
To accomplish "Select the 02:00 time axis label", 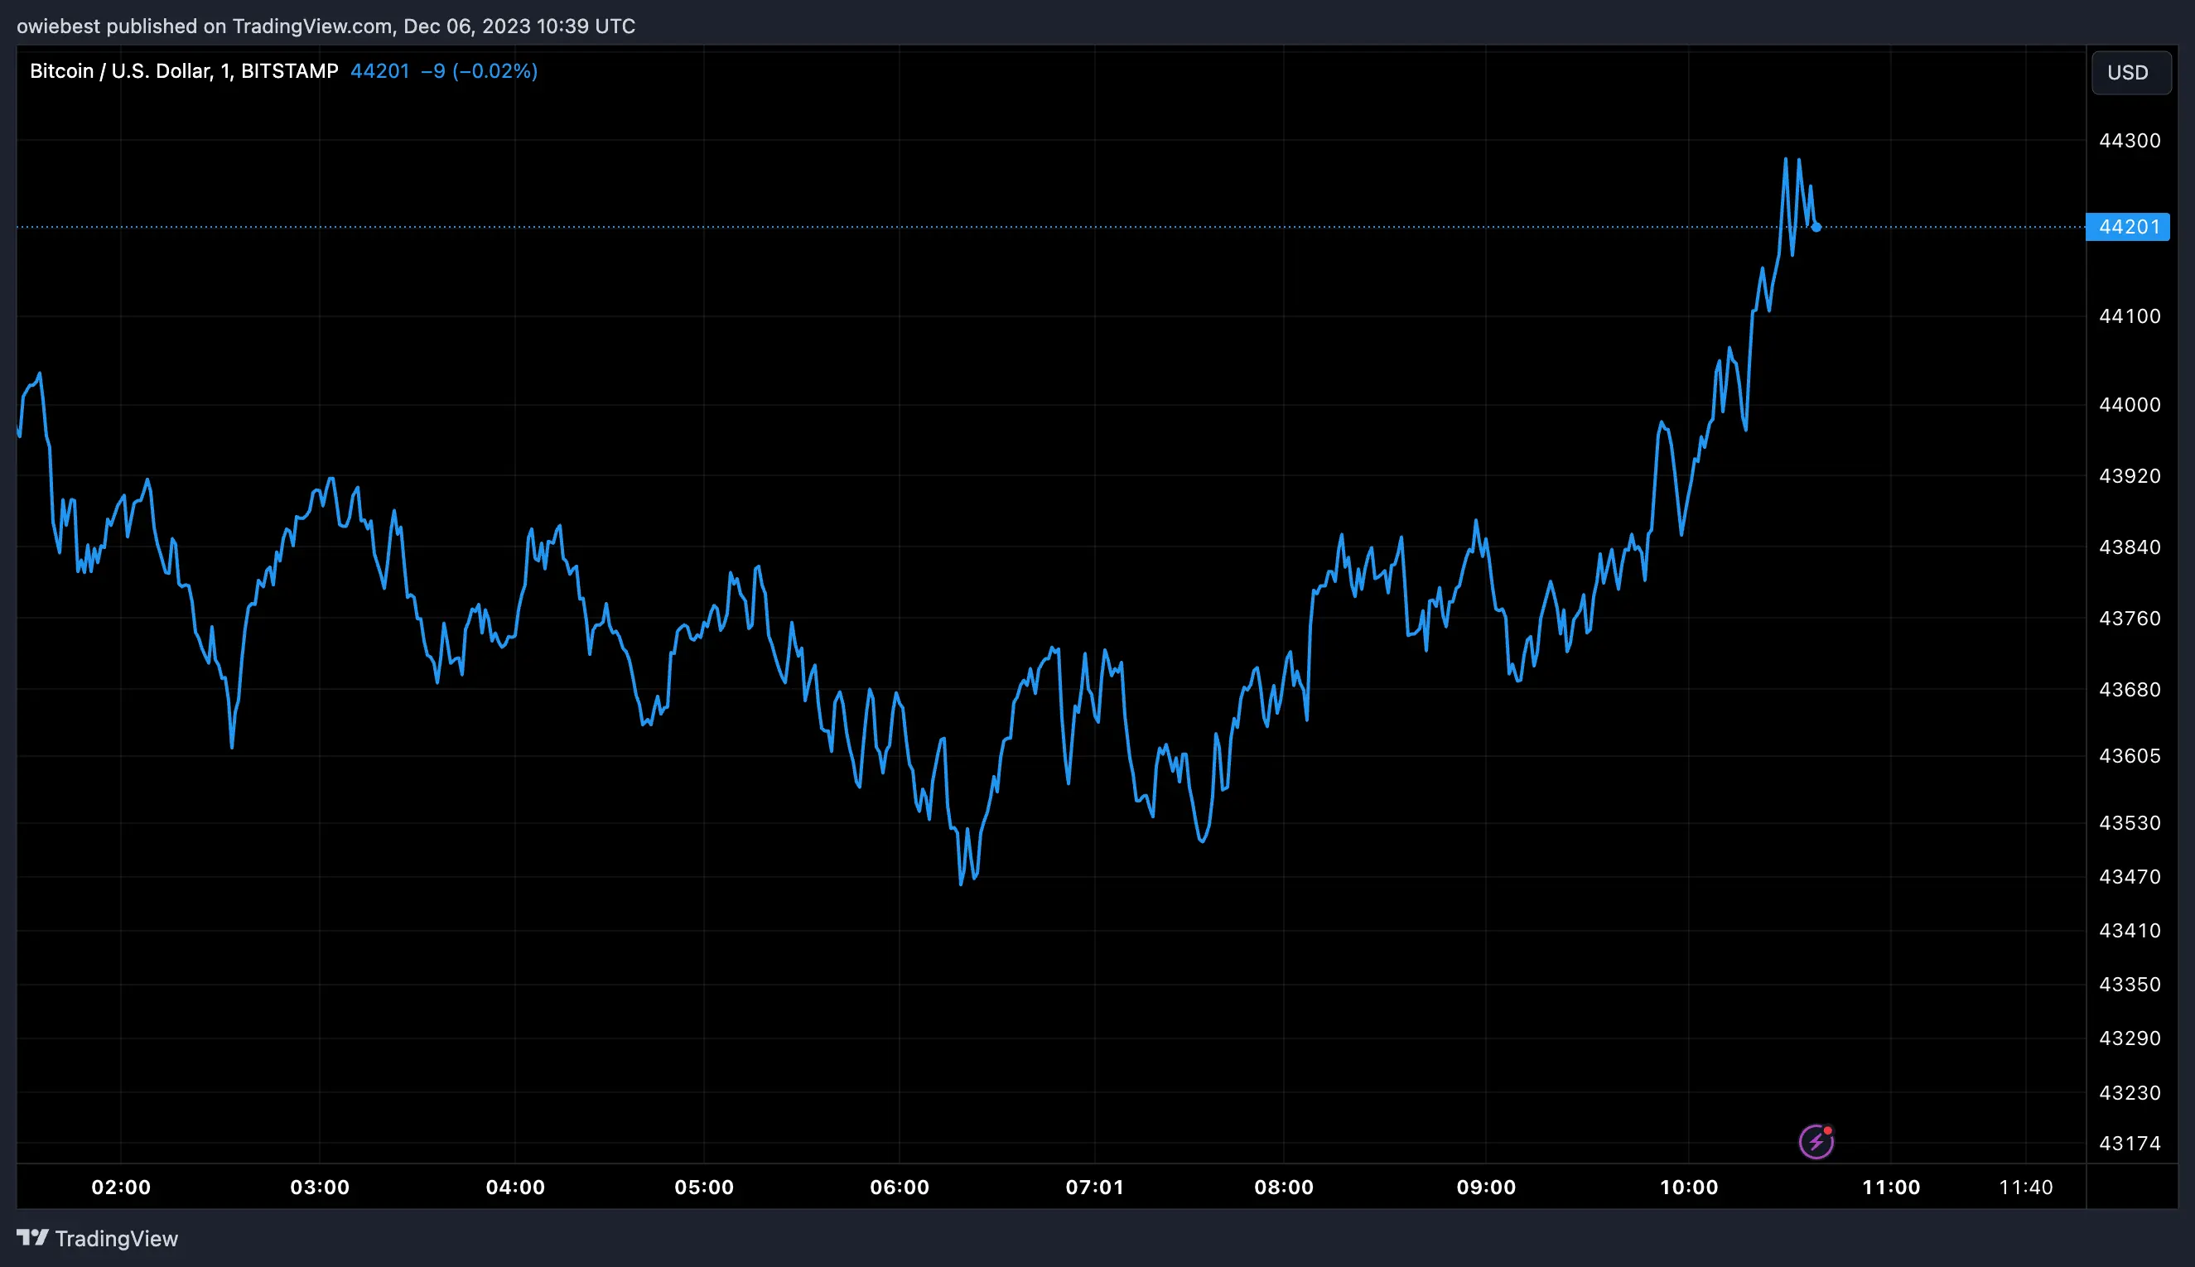I will [122, 1186].
